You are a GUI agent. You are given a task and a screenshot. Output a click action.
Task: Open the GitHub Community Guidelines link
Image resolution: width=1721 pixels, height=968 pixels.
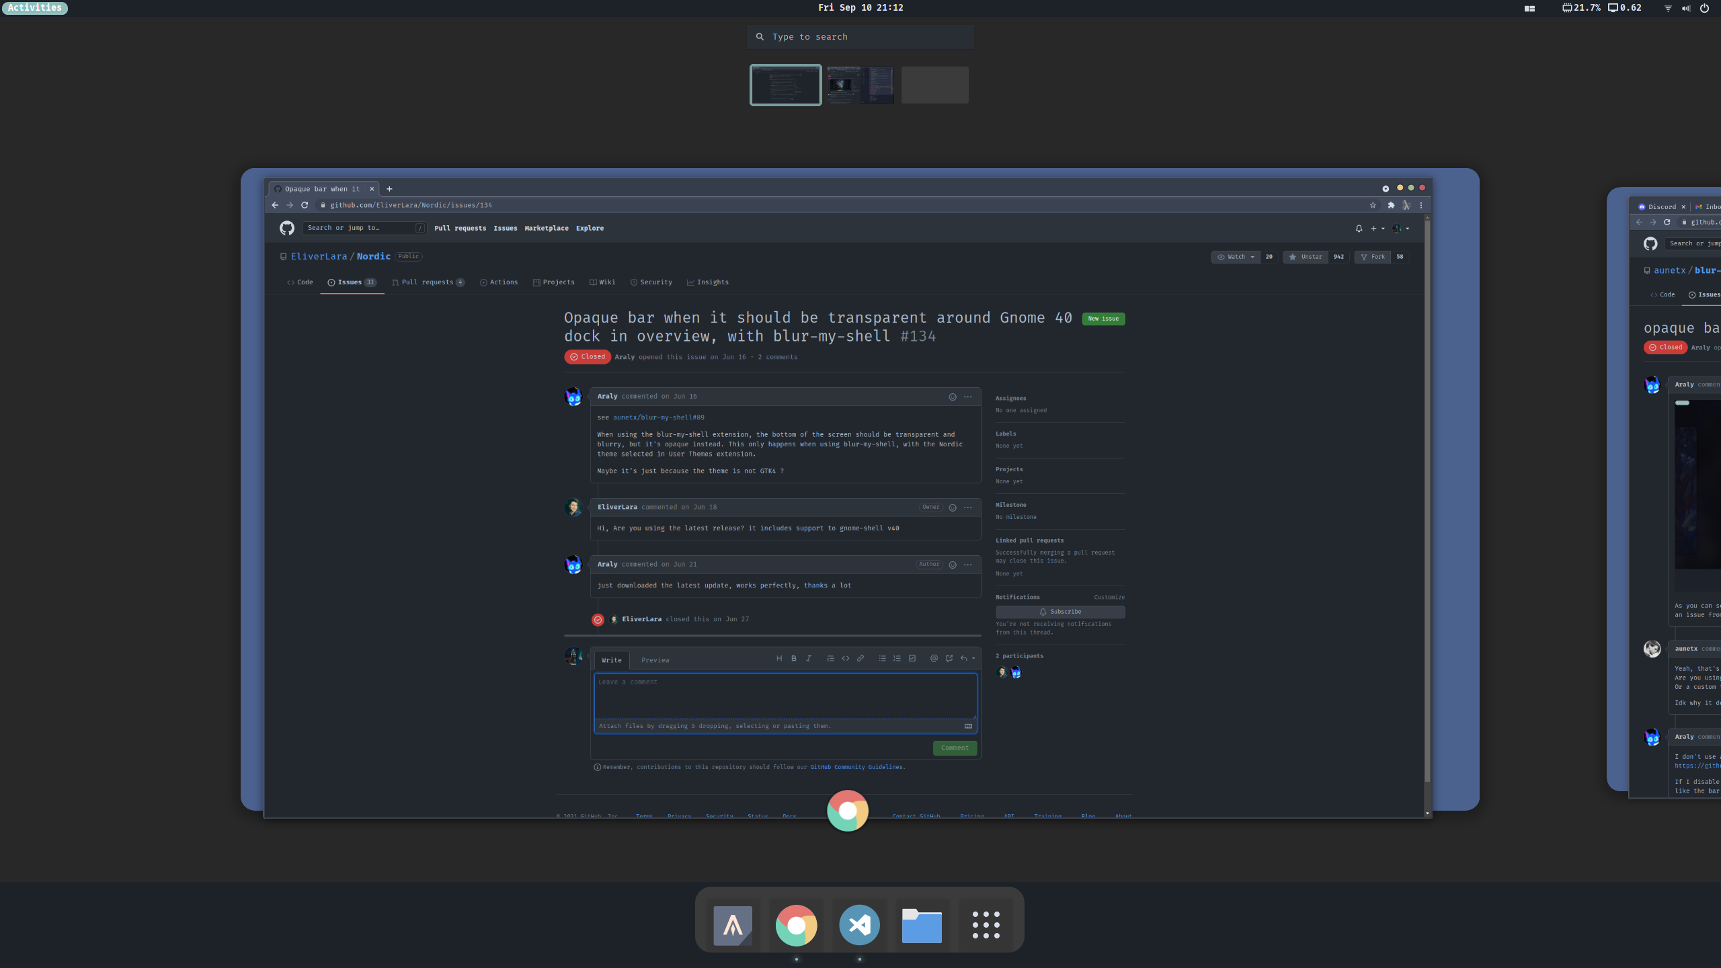pos(856,767)
